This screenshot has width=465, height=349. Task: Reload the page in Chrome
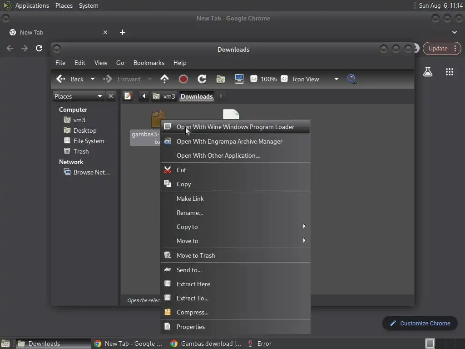tap(39, 48)
